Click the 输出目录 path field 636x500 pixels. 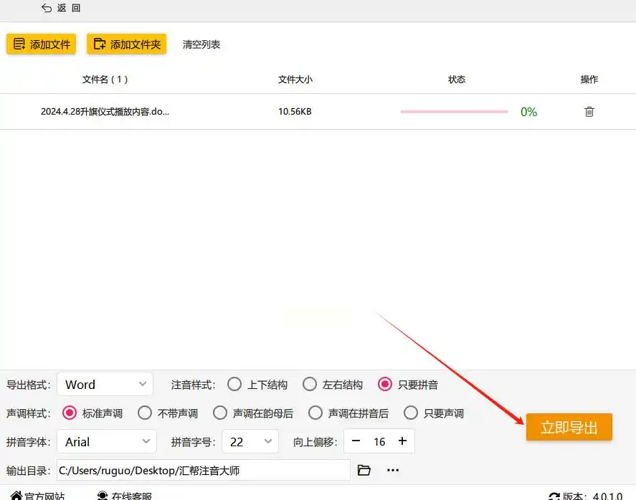(203, 471)
